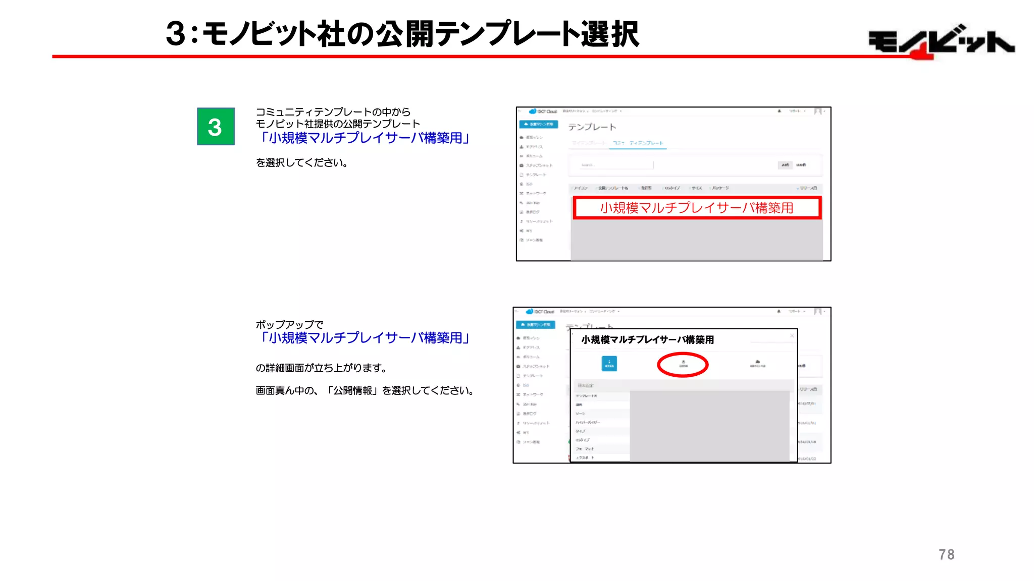The height and width of the screenshot is (581, 1034).
Task: Click IDCF Cloud logo in popup screenshot
Action: click(540, 312)
